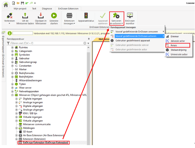This screenshot has width=195, height=148.
Task: Click the Filteren met search field
Action: [x=45, y=43]
